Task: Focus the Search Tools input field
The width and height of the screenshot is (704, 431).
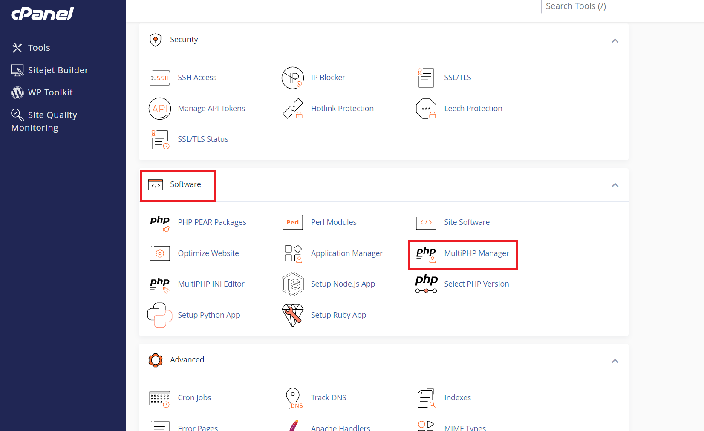Action: [622, 6]
